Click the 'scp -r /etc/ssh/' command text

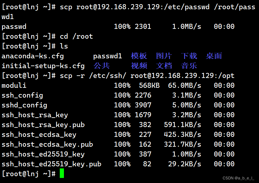click(x=93, y=76)
